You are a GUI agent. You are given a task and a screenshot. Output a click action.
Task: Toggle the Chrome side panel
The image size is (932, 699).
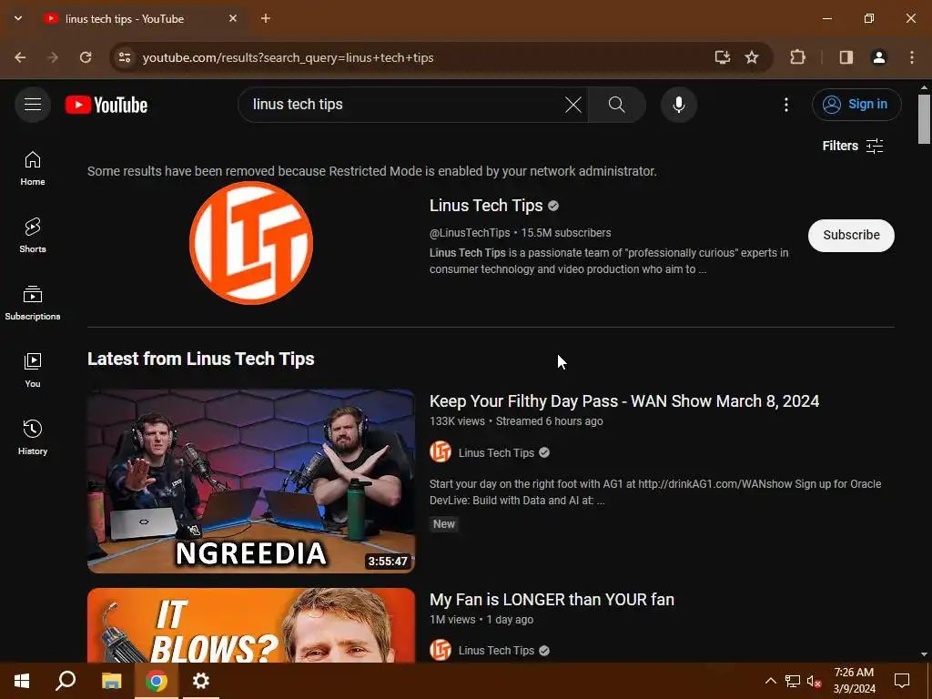point(846,57)
